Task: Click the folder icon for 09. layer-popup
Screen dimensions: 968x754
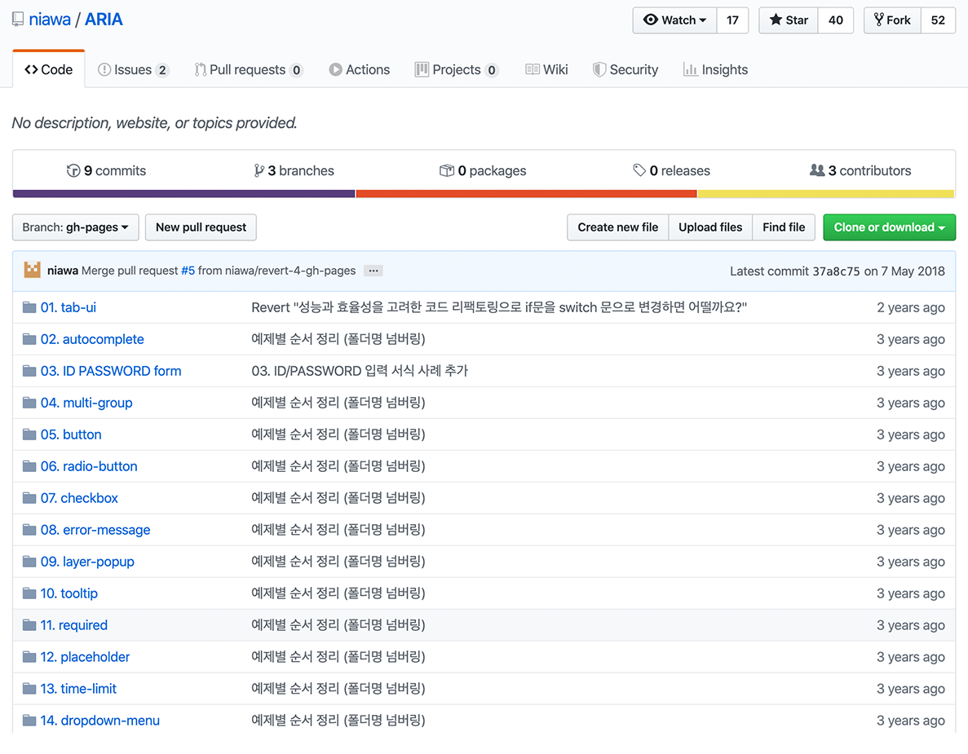Action: (29, 562)
